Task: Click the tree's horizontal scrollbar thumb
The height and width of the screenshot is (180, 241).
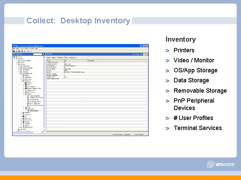Action: click(24, 132)
